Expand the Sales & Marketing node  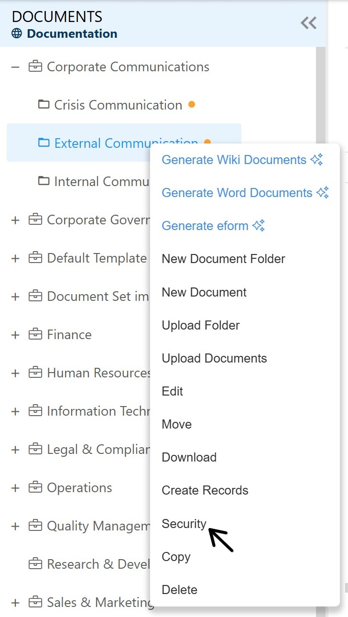15,603
